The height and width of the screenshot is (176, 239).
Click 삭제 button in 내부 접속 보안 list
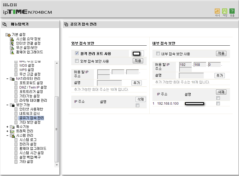221,92
